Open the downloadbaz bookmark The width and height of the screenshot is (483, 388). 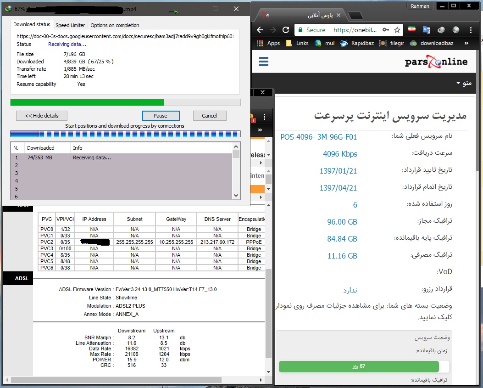click(x=432, y=43)
